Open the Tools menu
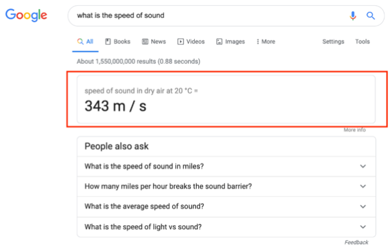391x250 pixels. pyautogui.click(x=362, y=42)
